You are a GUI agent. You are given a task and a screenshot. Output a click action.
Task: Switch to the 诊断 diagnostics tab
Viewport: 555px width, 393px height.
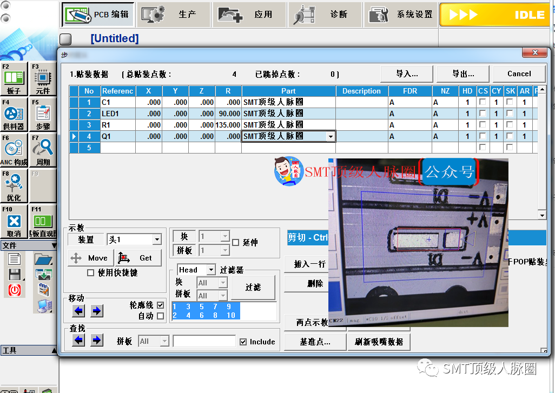[x=325, y=15]
